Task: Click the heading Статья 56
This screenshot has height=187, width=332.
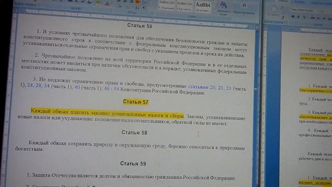Action: [140, 26]
